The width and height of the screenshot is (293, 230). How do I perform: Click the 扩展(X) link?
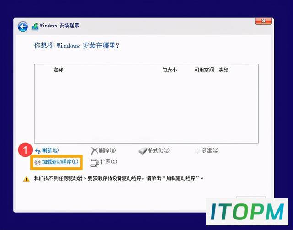109,162
